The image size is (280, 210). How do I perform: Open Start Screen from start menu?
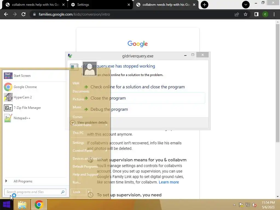[x=35, y=76]
